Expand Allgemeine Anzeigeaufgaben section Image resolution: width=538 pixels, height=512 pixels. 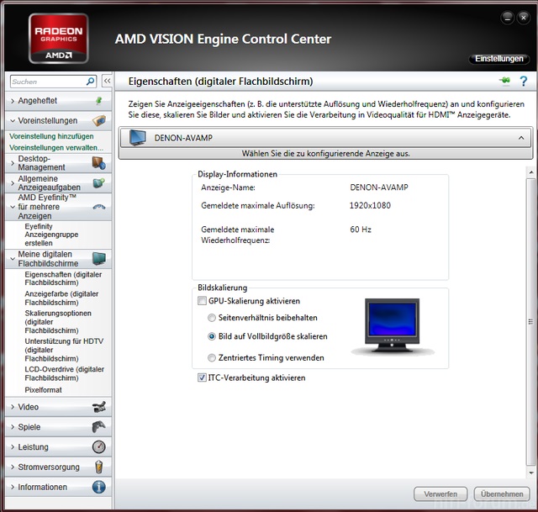tap(13, 183)
